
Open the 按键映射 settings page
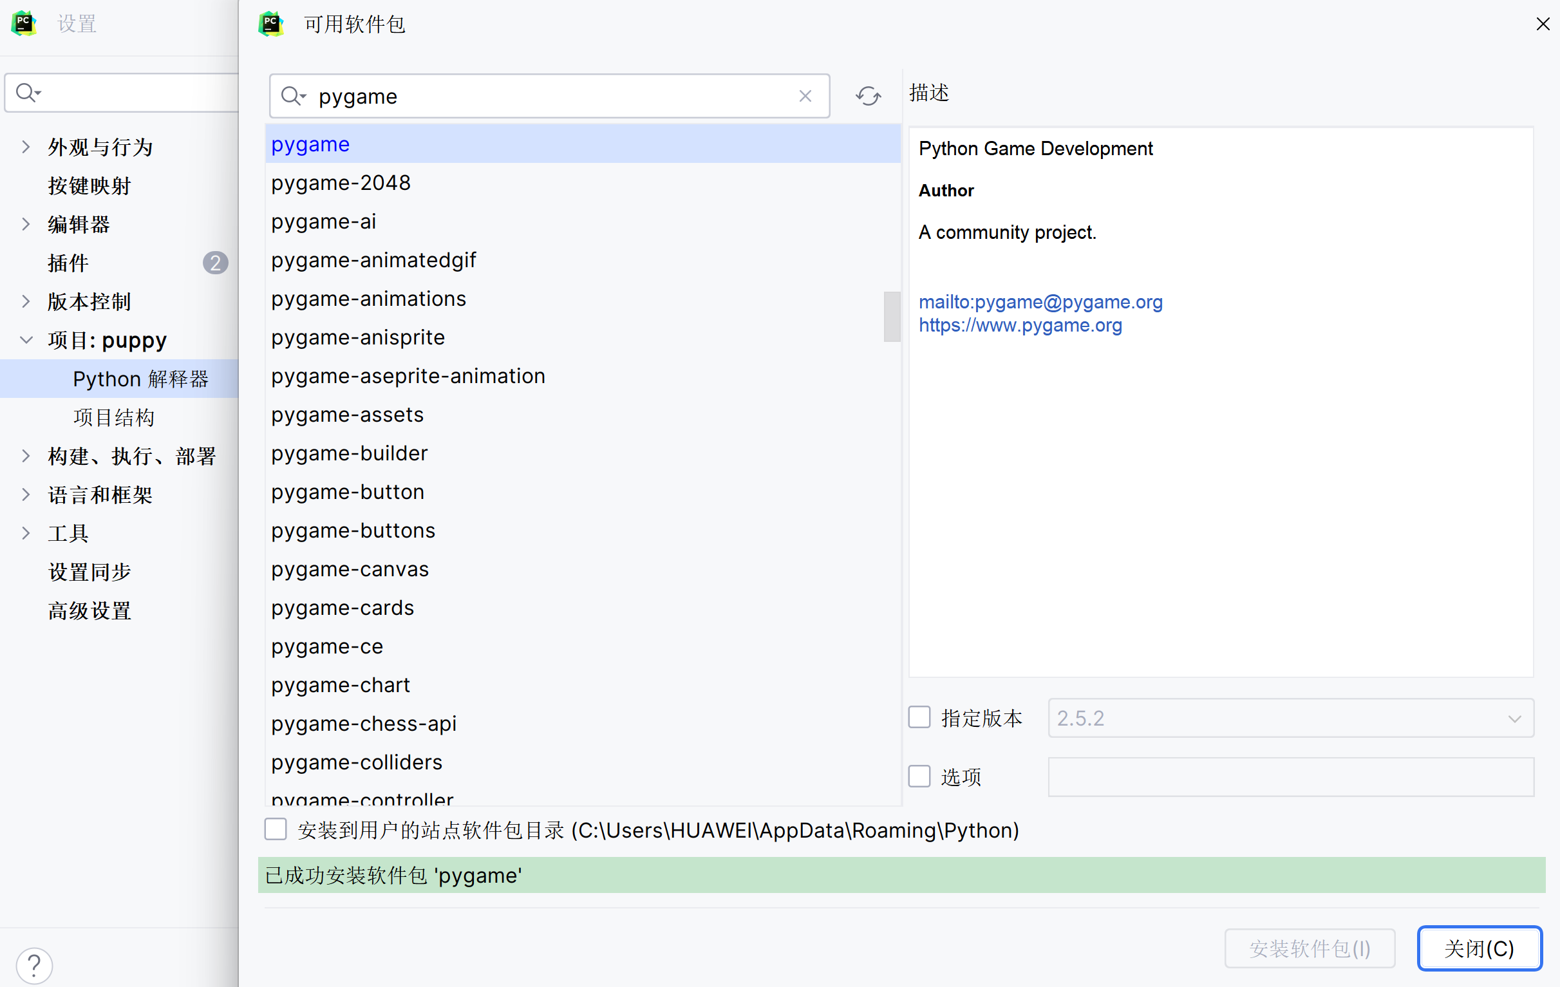tap(89, 185)
